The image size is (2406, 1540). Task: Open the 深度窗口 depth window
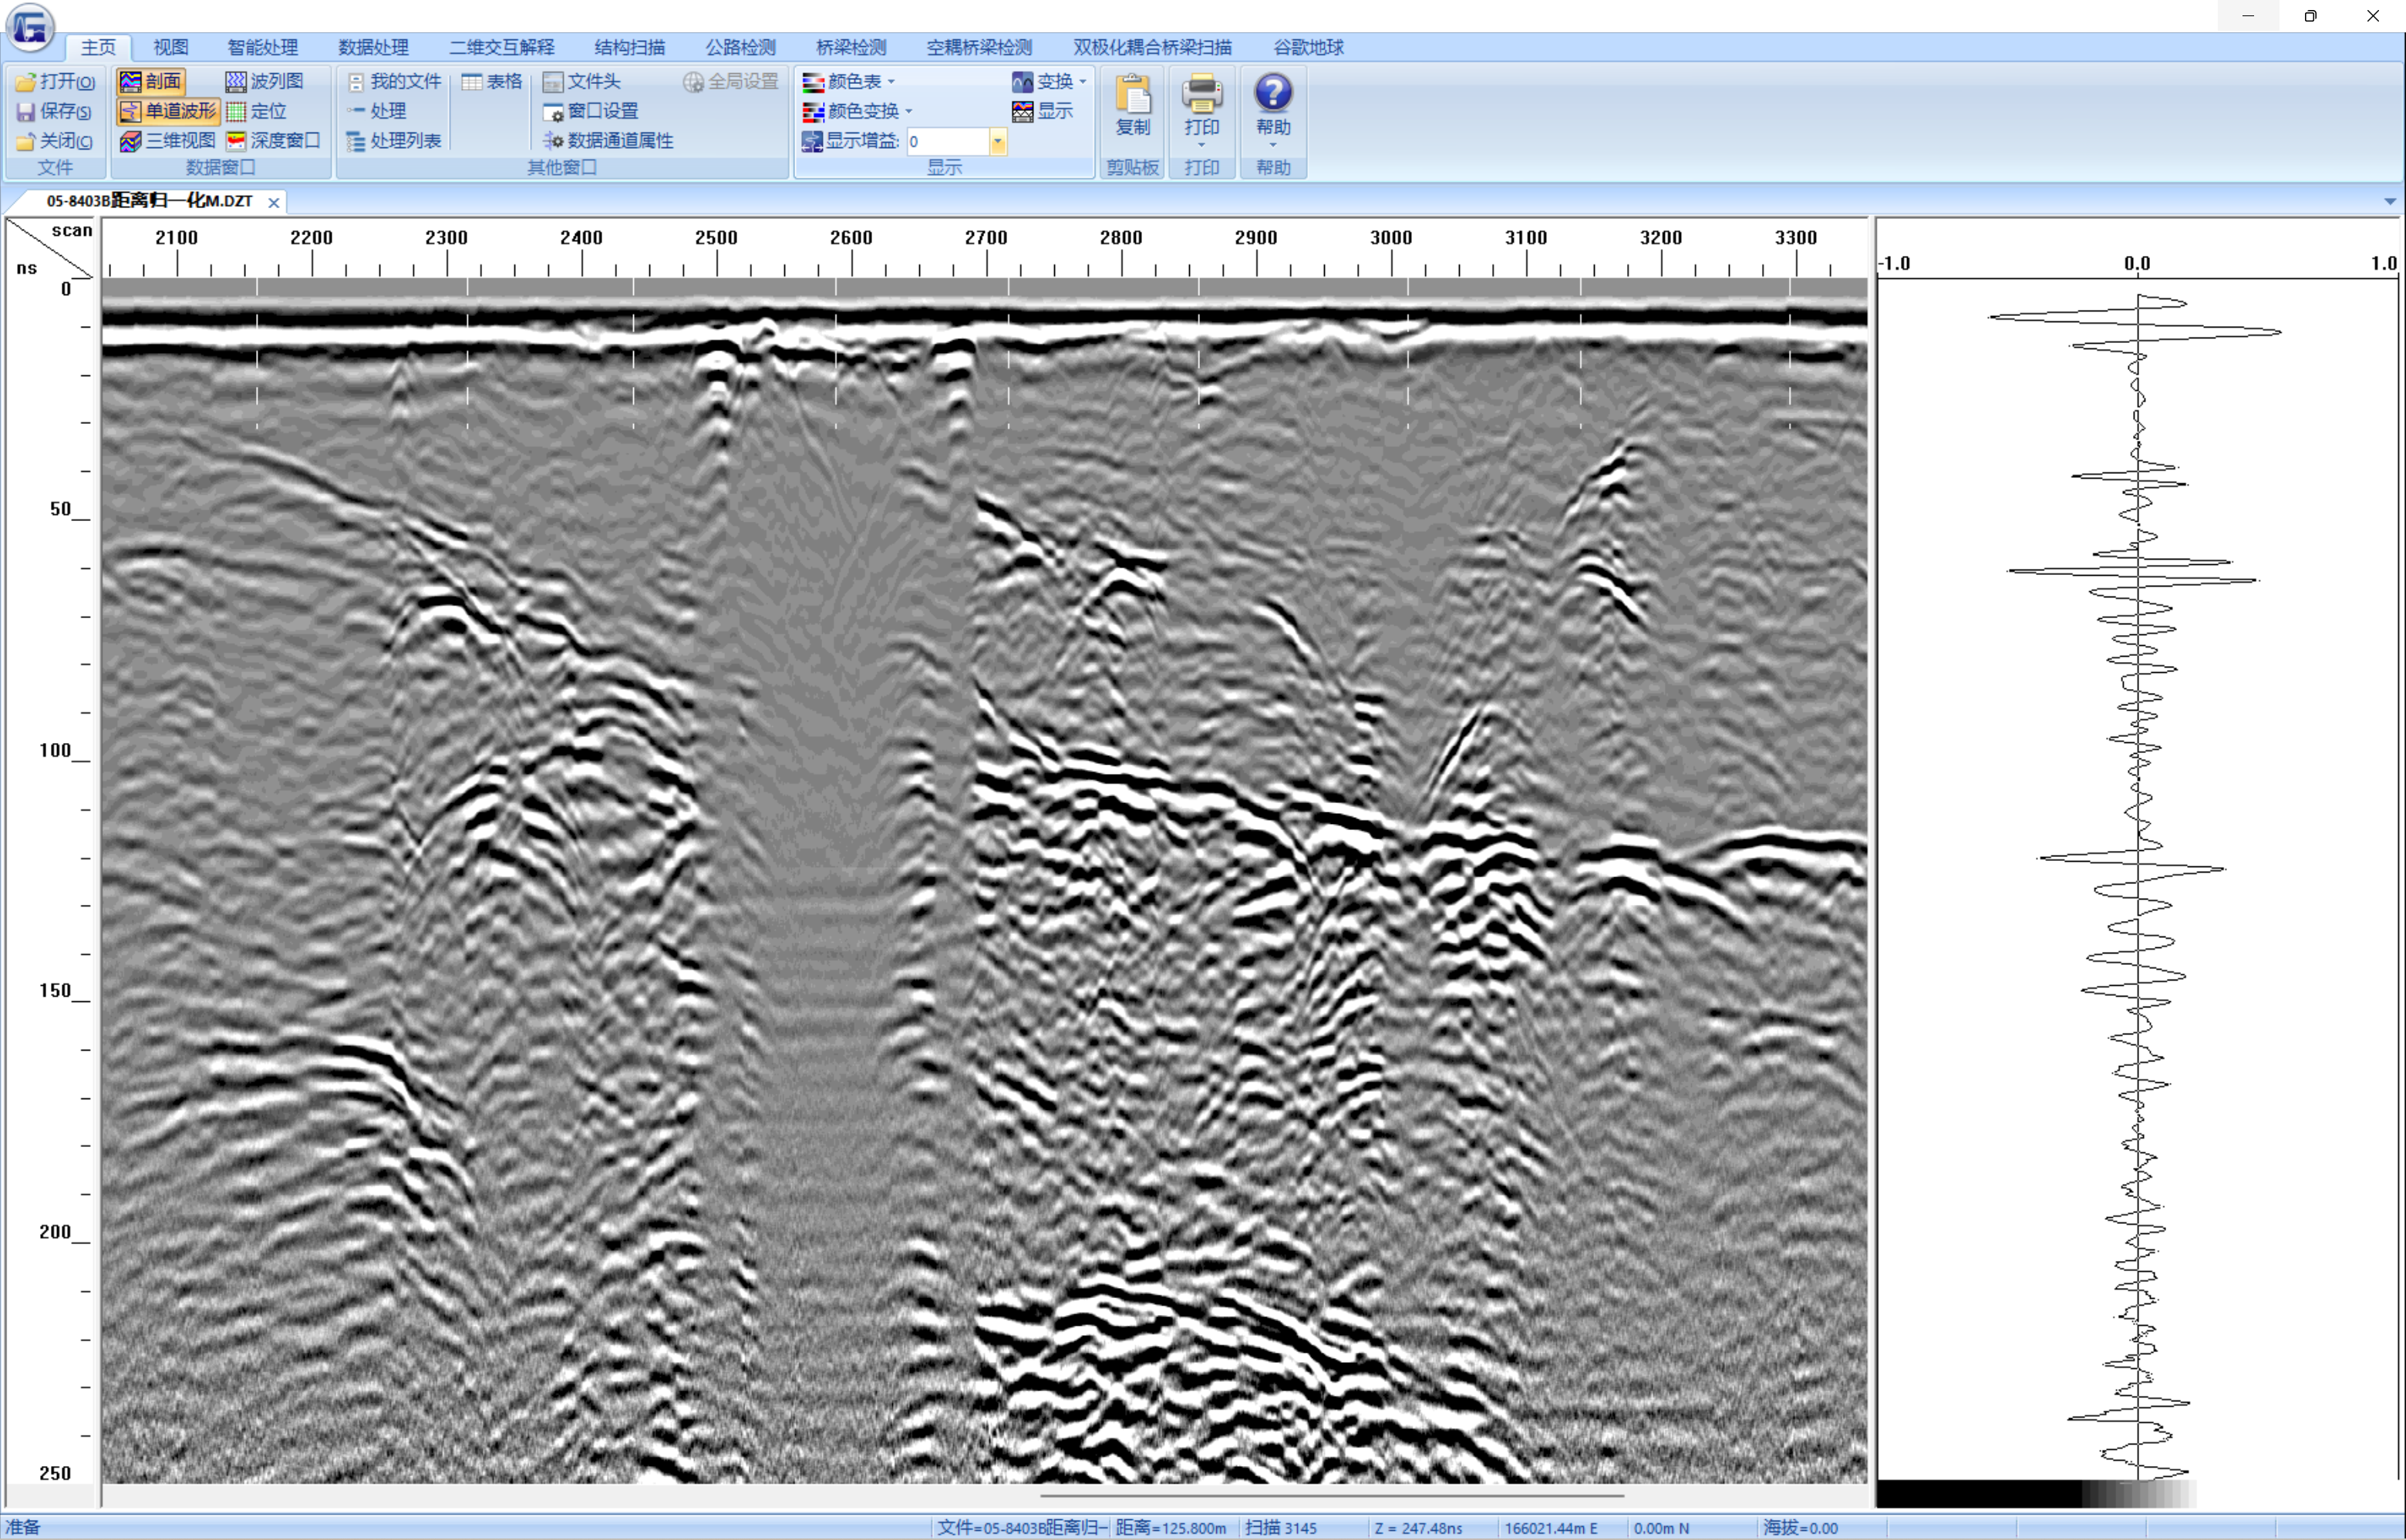(x=273, y=141)
